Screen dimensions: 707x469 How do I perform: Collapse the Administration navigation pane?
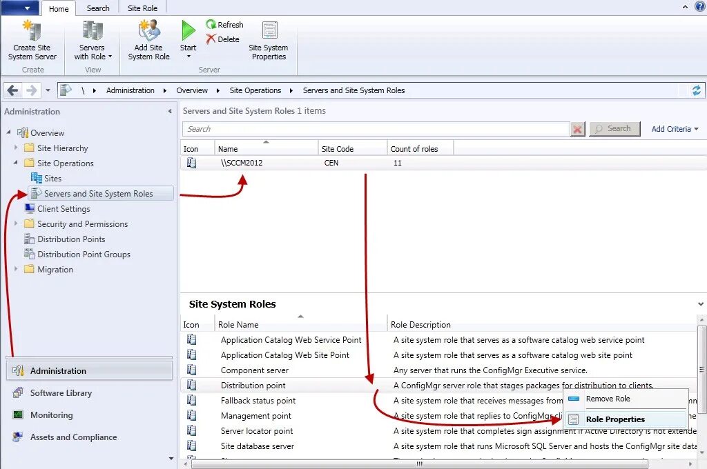[170, 111]
